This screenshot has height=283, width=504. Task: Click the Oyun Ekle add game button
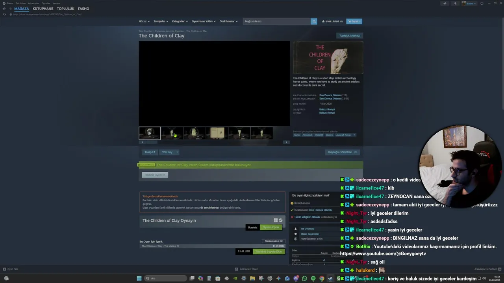(11, 269)
